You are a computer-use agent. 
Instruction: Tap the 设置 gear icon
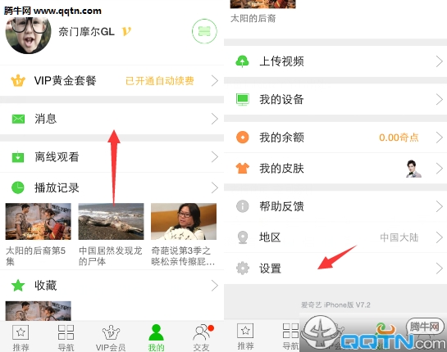pyautogui.click(x=243, y=268)
